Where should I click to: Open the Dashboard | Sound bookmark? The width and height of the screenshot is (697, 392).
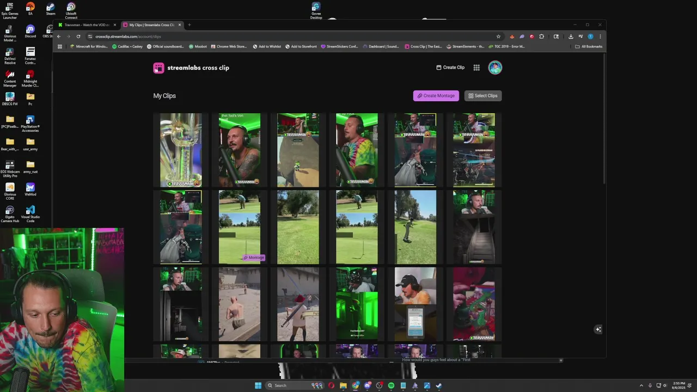381,46
